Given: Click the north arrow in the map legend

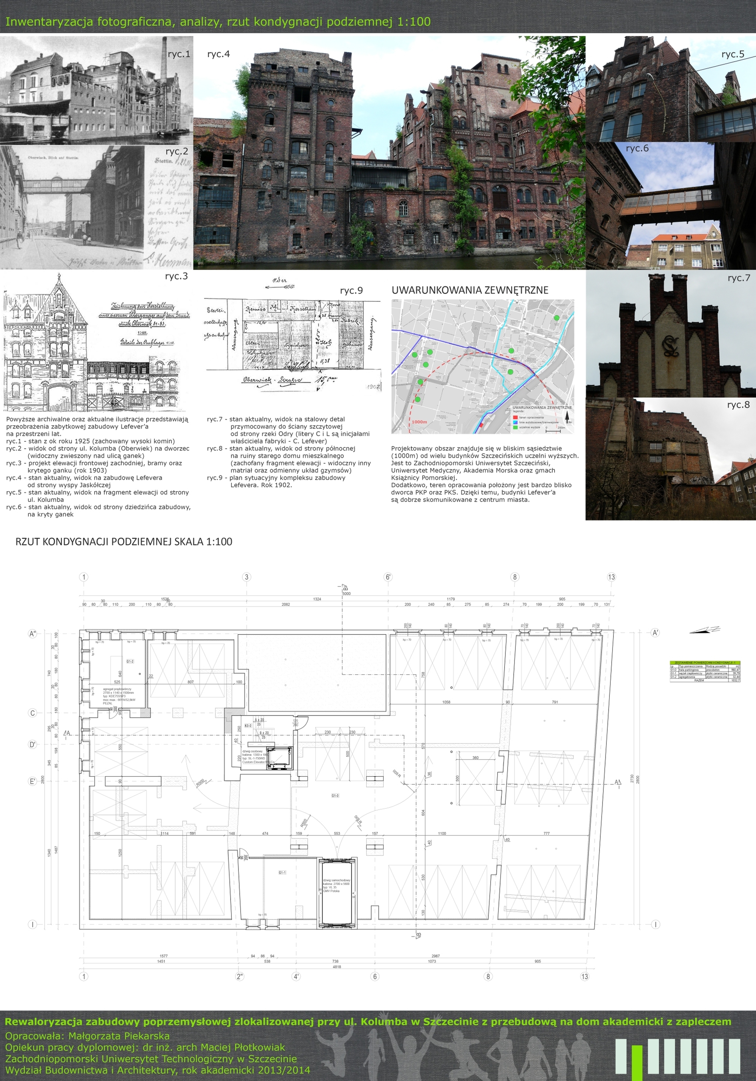Looking at the screenshot, I should (567, 416).
